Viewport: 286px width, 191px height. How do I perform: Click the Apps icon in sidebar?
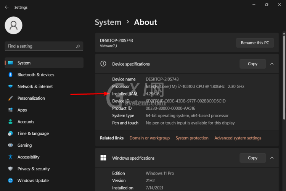point(11,110)
